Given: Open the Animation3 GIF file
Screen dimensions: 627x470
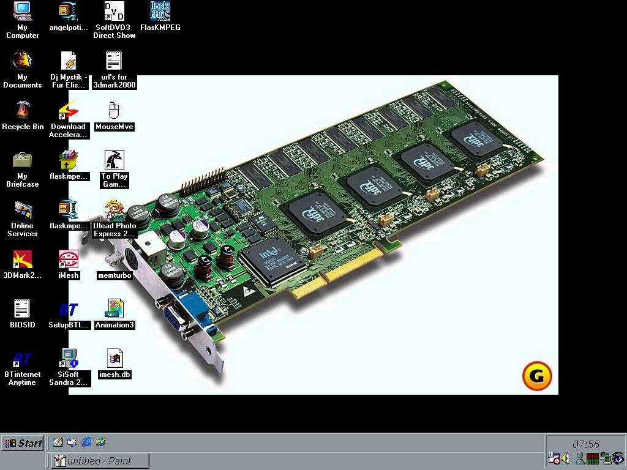Looking at the screenshot, I should (114, 309).
